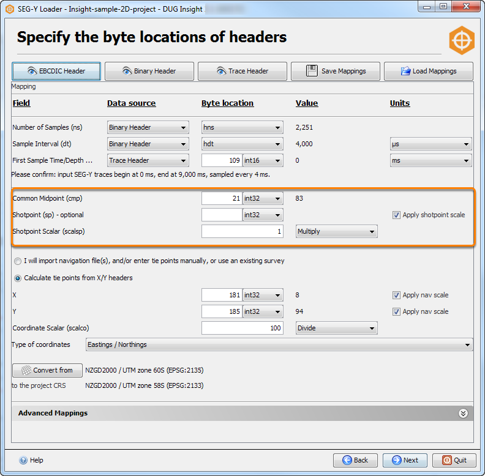This screenshot has width=485, height=476.
Task: Open the Multiply dropdown for shotpoint scalar
Action: pyautogui.click(x=337, y=231)
